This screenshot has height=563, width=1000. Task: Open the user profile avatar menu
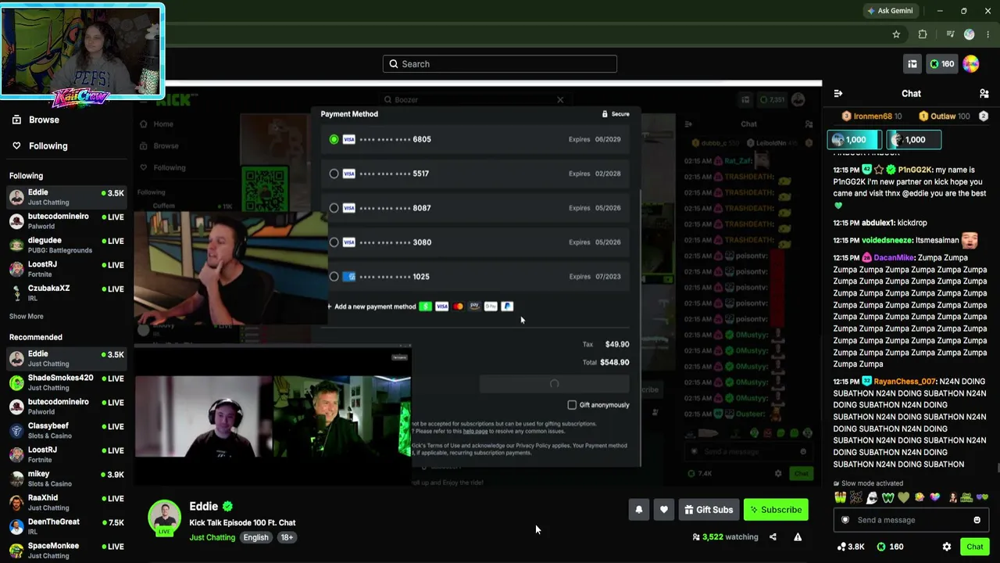tap(971, 64)
